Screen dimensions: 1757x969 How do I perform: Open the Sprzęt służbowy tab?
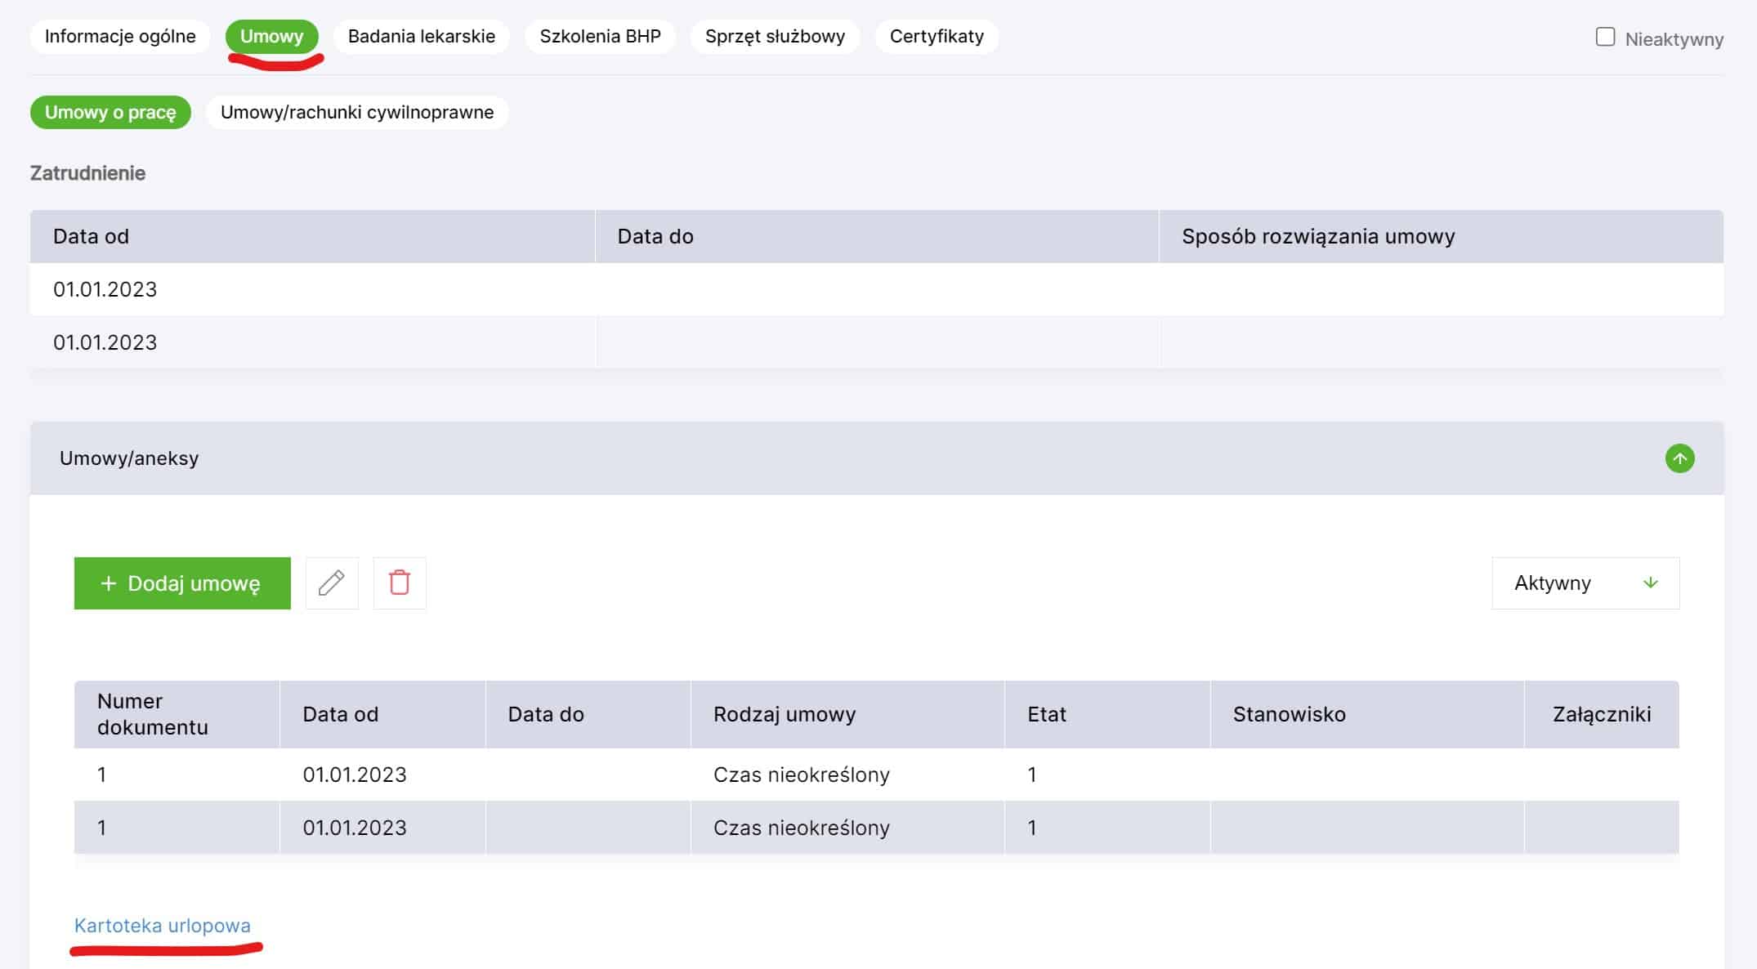coord(775,37)
